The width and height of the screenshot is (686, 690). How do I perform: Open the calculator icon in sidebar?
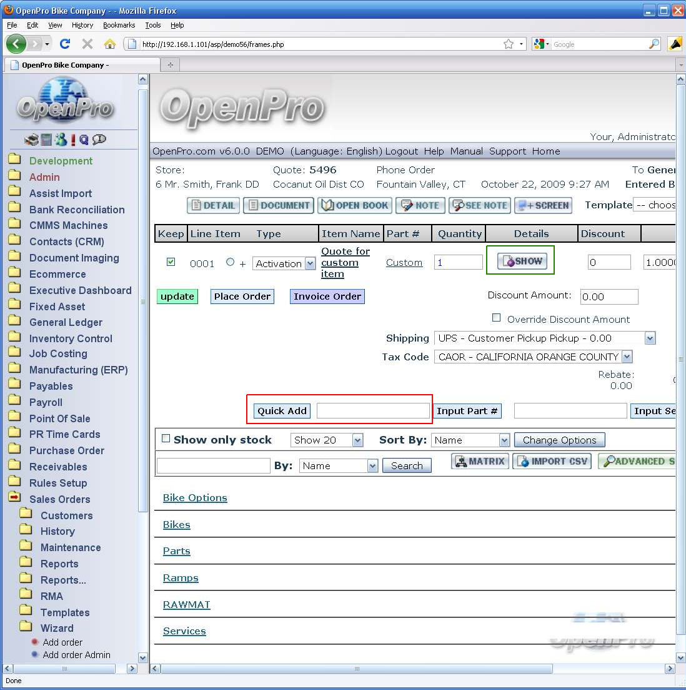point(46,140)
